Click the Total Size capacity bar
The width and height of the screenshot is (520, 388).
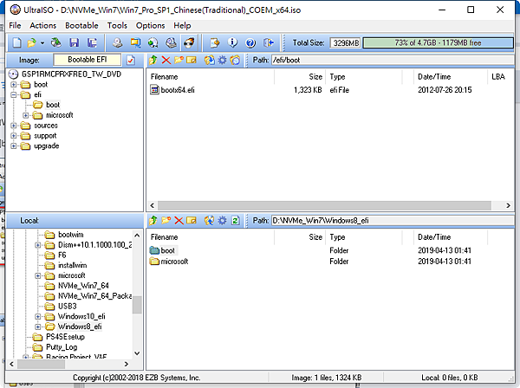[x=438, y=42]
